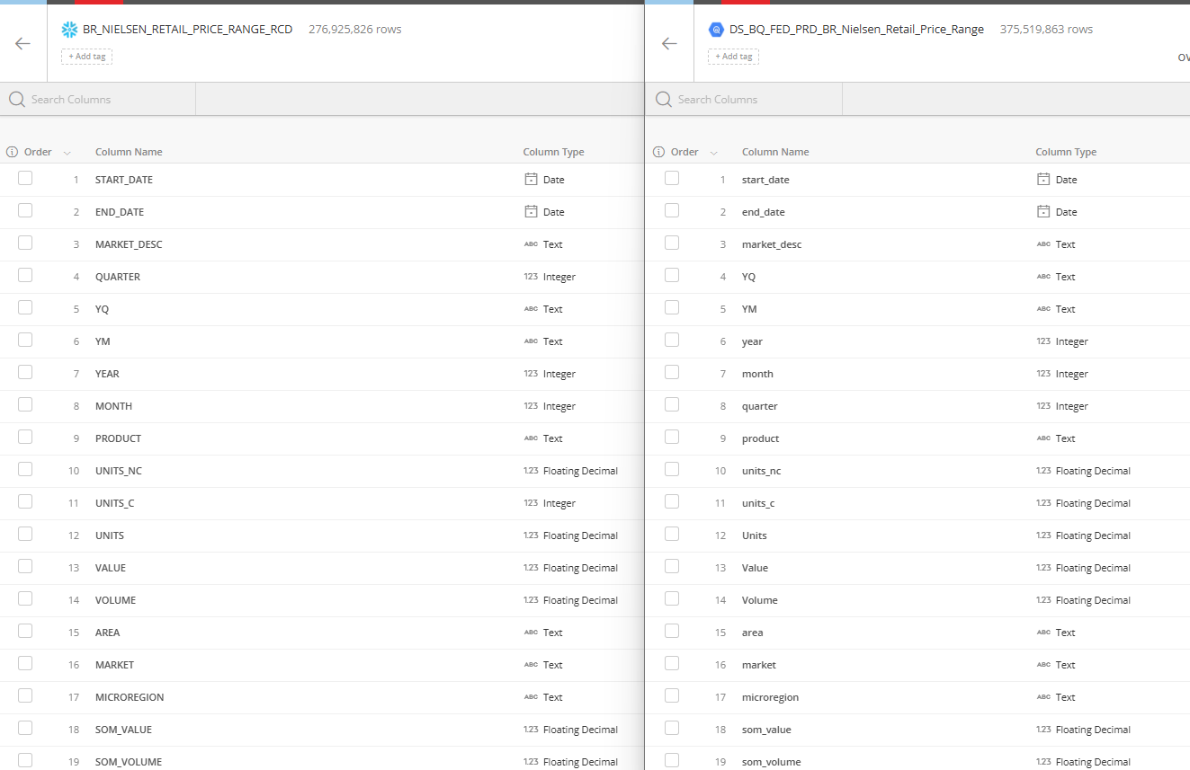Viewport: 1190px width, 770px height.
Task: Click the DS_BQ_FED_PRD_BR_Nielsen_Retail_Price_Range title
Action: coord(856,29)
